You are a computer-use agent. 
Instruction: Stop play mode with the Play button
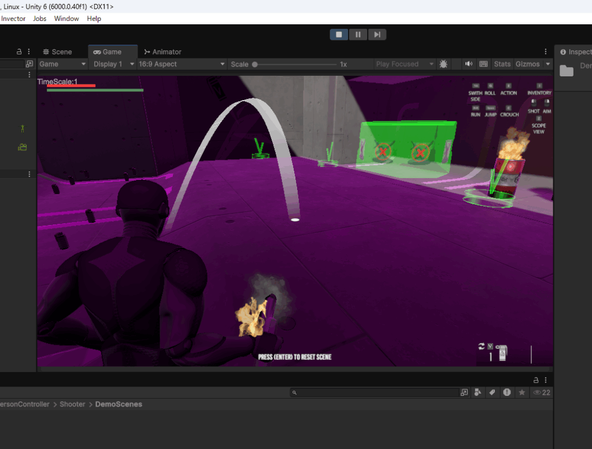pos(339,35)
